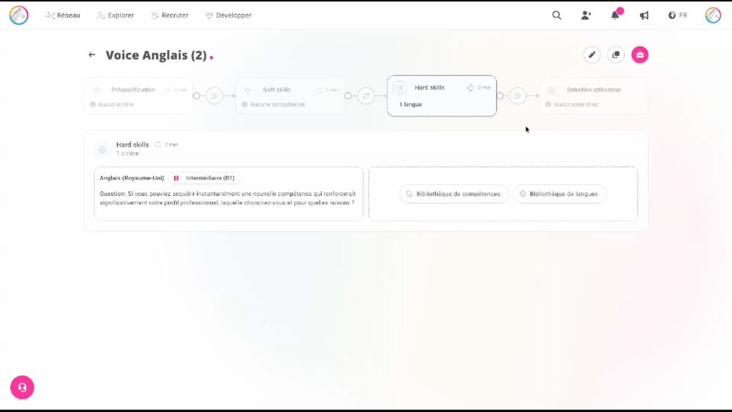The height and width of the screenshot is (412, 732).
Task: Edit campaign with the pencil icon
Action: click(x=592, y=55)
